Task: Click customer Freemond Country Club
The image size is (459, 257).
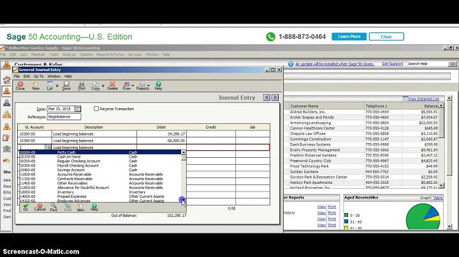Action: pyautogui.click(x=310, y=161)
